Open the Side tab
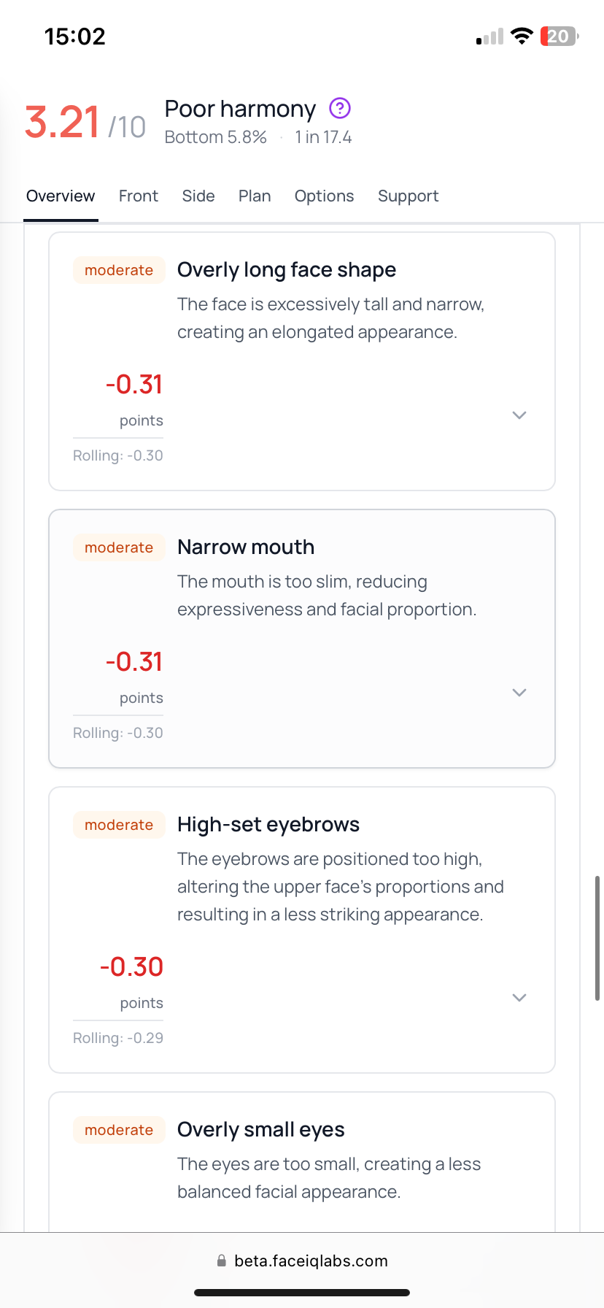 coord(198,196)
